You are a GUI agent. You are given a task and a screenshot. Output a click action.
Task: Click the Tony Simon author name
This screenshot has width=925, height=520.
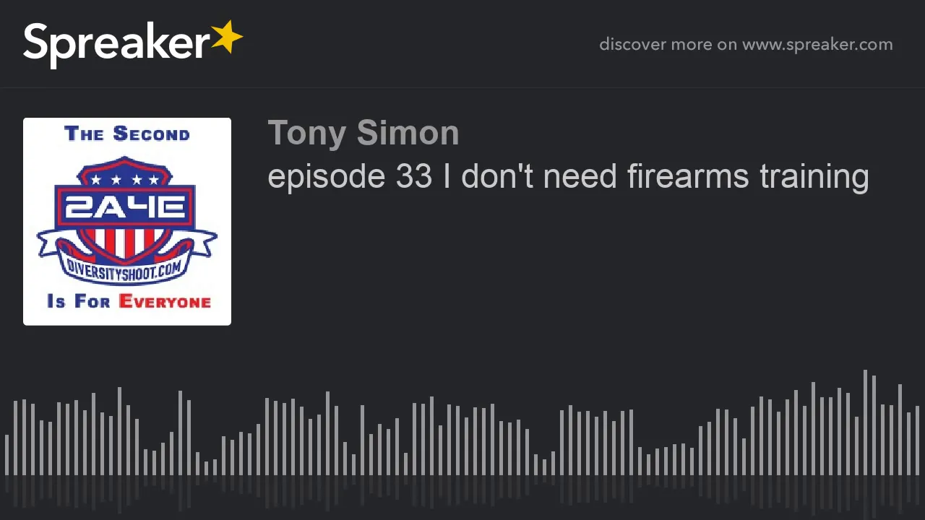click(363, 133)
